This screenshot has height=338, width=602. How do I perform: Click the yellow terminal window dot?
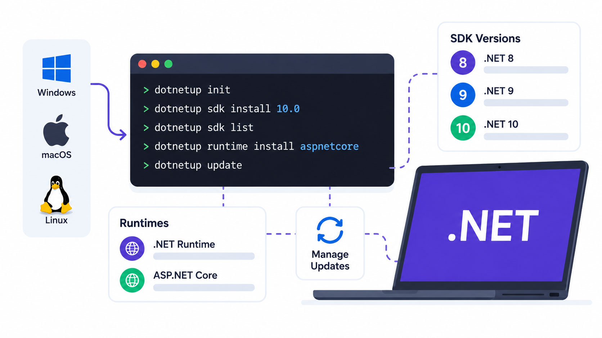coord(155,64)
